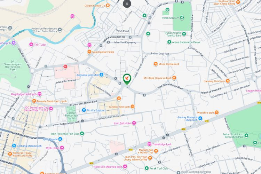Click the red hospital H icon
The image size is (261, 174).
[65, 66]
